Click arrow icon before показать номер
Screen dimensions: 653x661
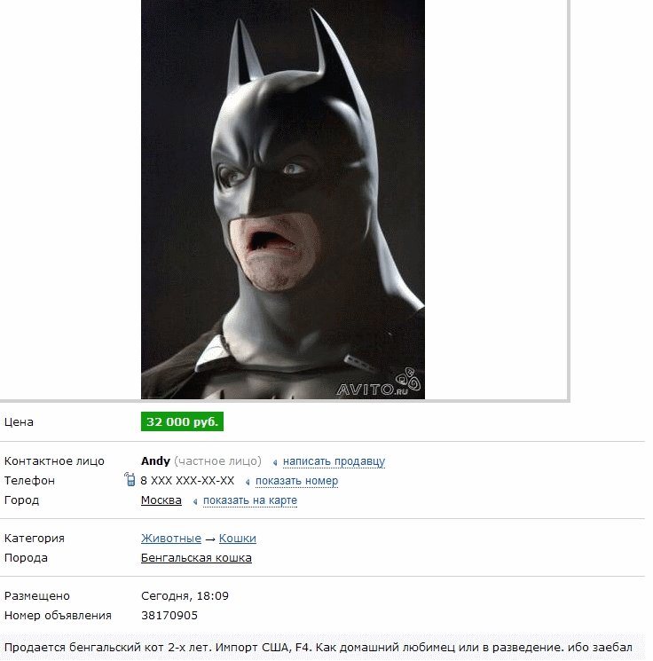click(248, 483)
